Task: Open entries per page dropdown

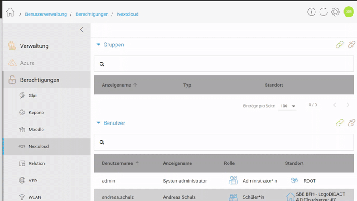Action: tap(288, 106)
